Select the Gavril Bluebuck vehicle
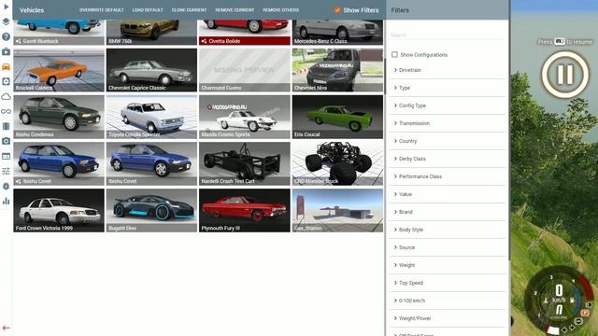 coord(59,32)
